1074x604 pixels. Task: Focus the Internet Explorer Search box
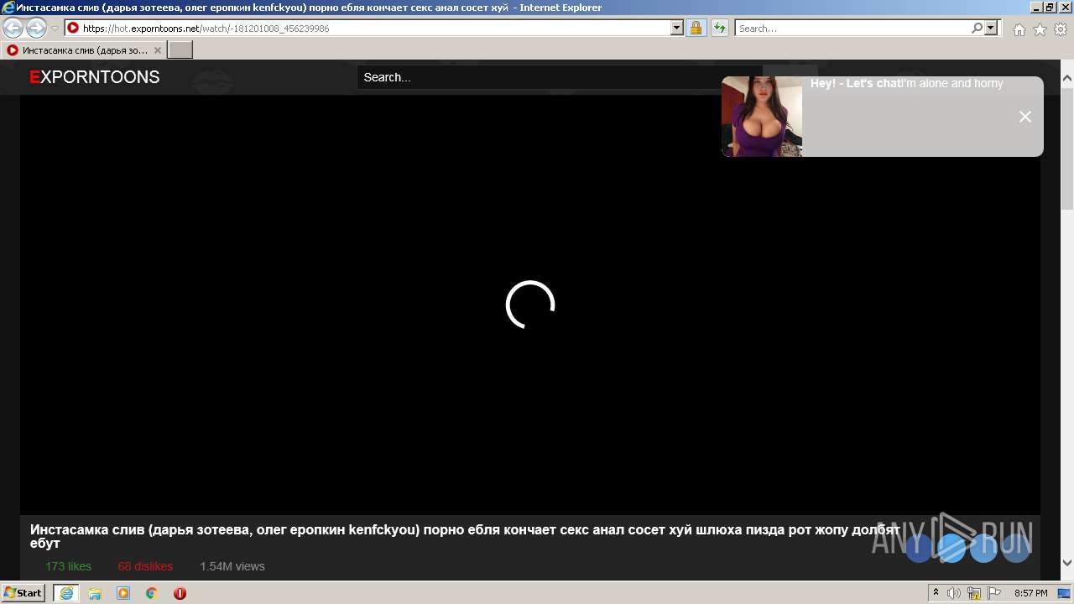852,29
